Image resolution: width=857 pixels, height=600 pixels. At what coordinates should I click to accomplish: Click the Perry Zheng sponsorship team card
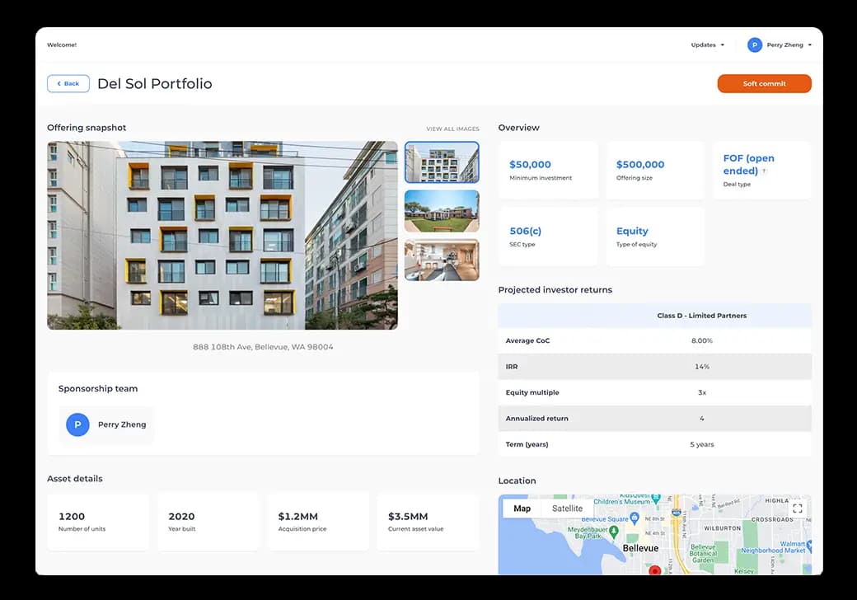106,425
